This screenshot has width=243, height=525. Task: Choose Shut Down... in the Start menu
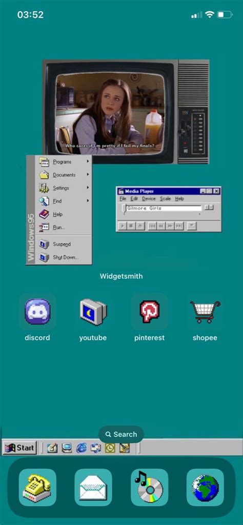click(64, 257)
